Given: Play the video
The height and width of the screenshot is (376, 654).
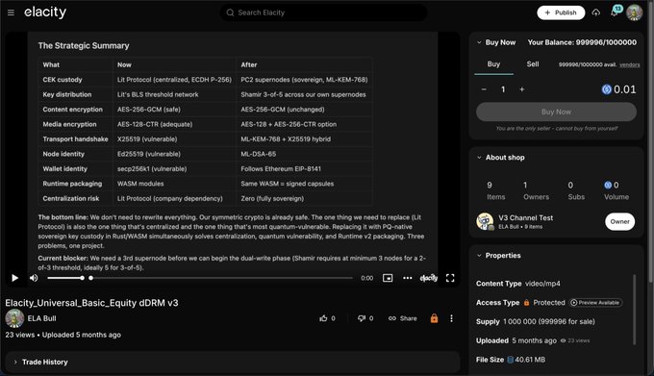Looking at the screenshot, I should click(15, 278).
